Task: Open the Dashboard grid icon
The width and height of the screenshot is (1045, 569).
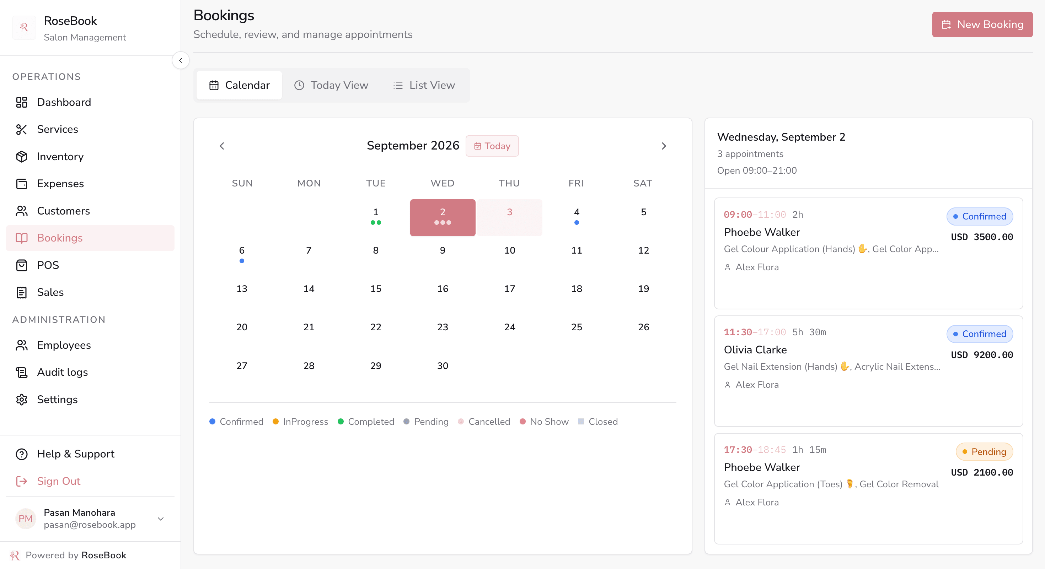Action: pos(21,102)
